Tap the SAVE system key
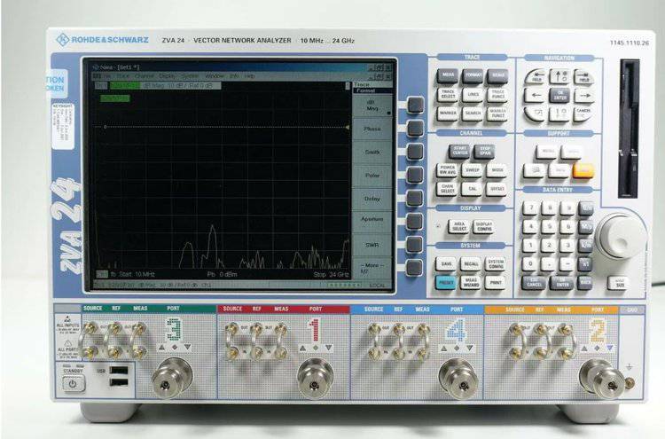Viewport: 665px width, 439px height. 446,263
